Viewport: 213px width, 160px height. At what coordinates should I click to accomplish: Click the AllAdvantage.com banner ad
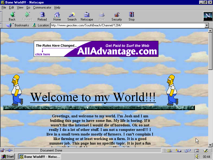coord(96,49)
